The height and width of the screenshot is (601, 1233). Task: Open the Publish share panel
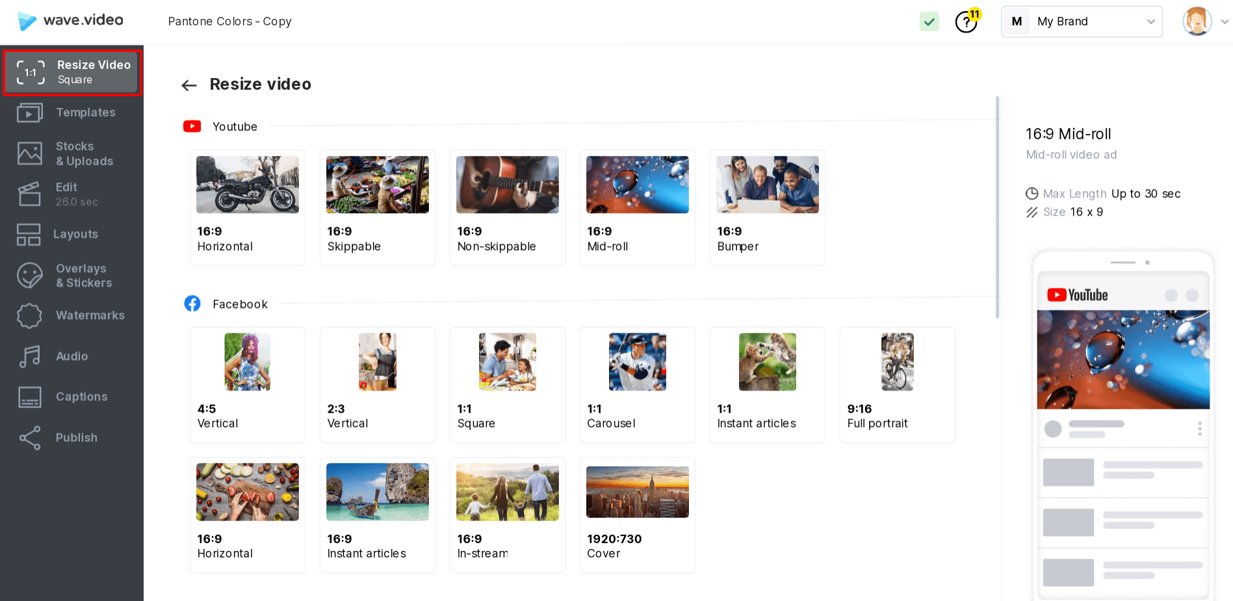71,438
